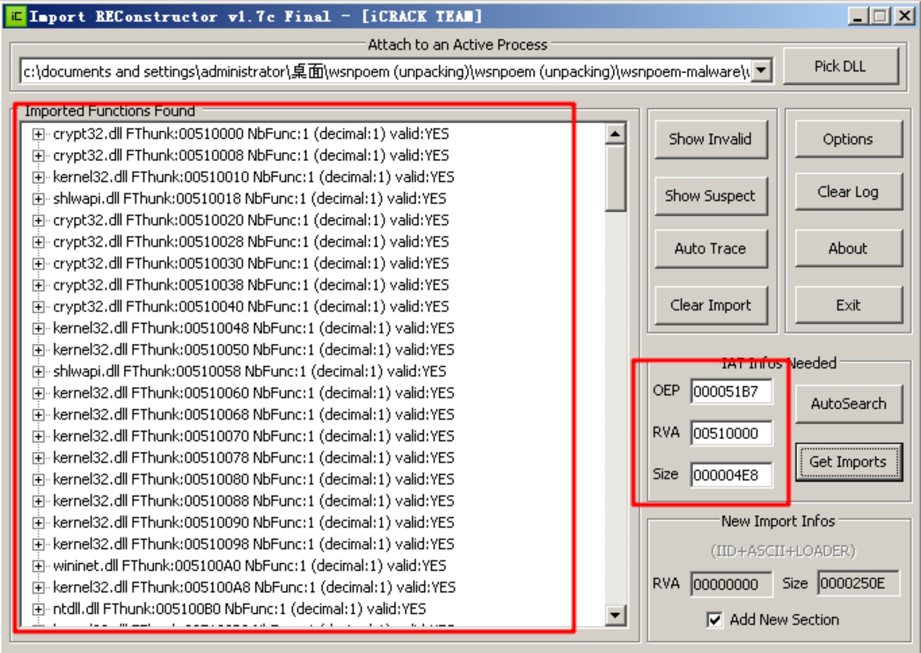Expand shlwapi.dll FThunk:00510018 entry
Viewport: 921px width, 653px height.
[x=38, y=199]
